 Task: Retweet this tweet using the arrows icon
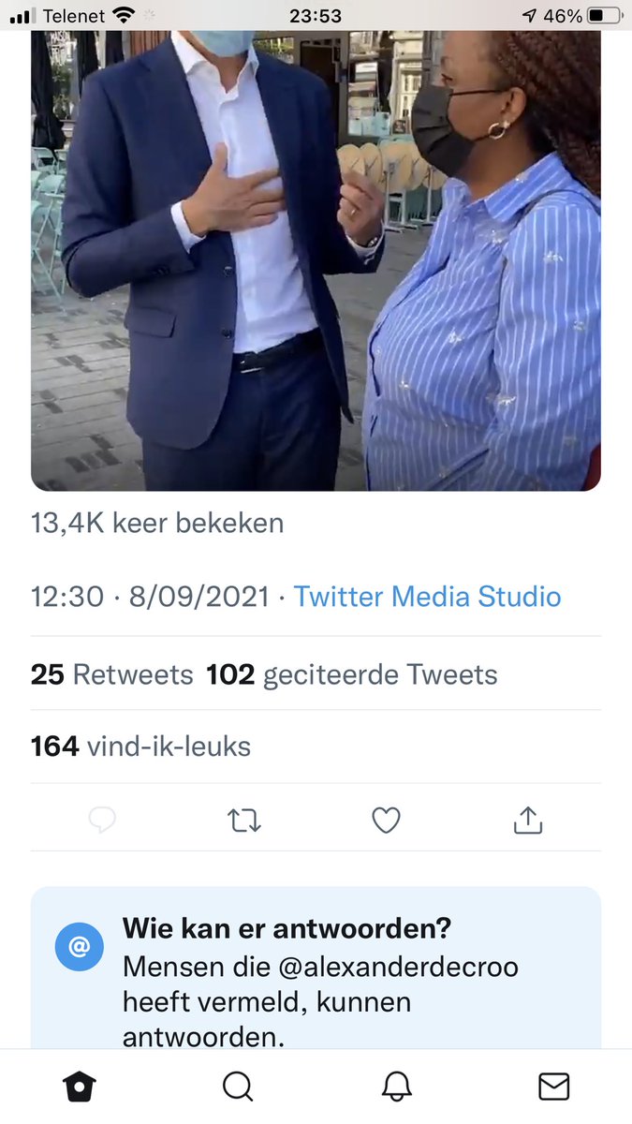244,821
